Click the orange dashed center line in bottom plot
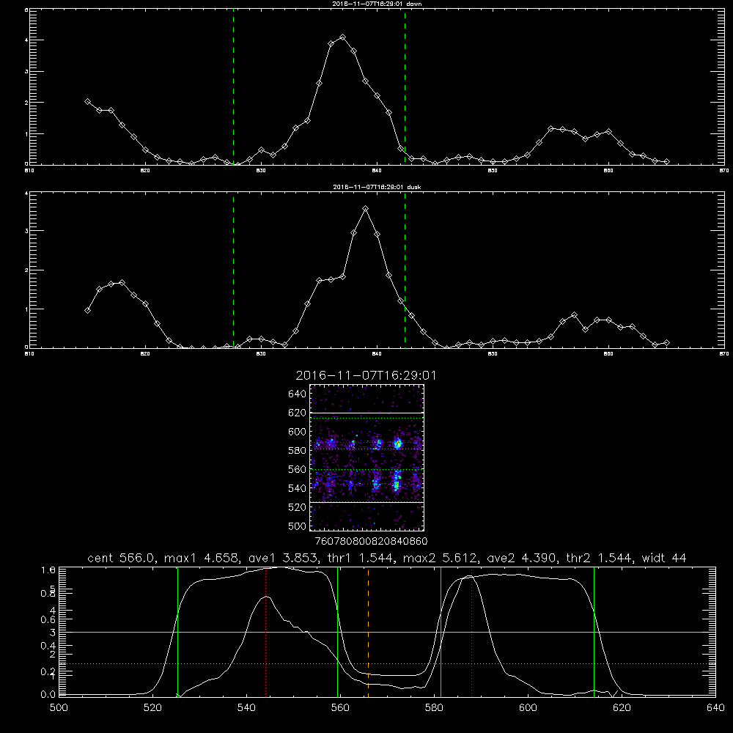733x733 pixels. tap(369, 632)
